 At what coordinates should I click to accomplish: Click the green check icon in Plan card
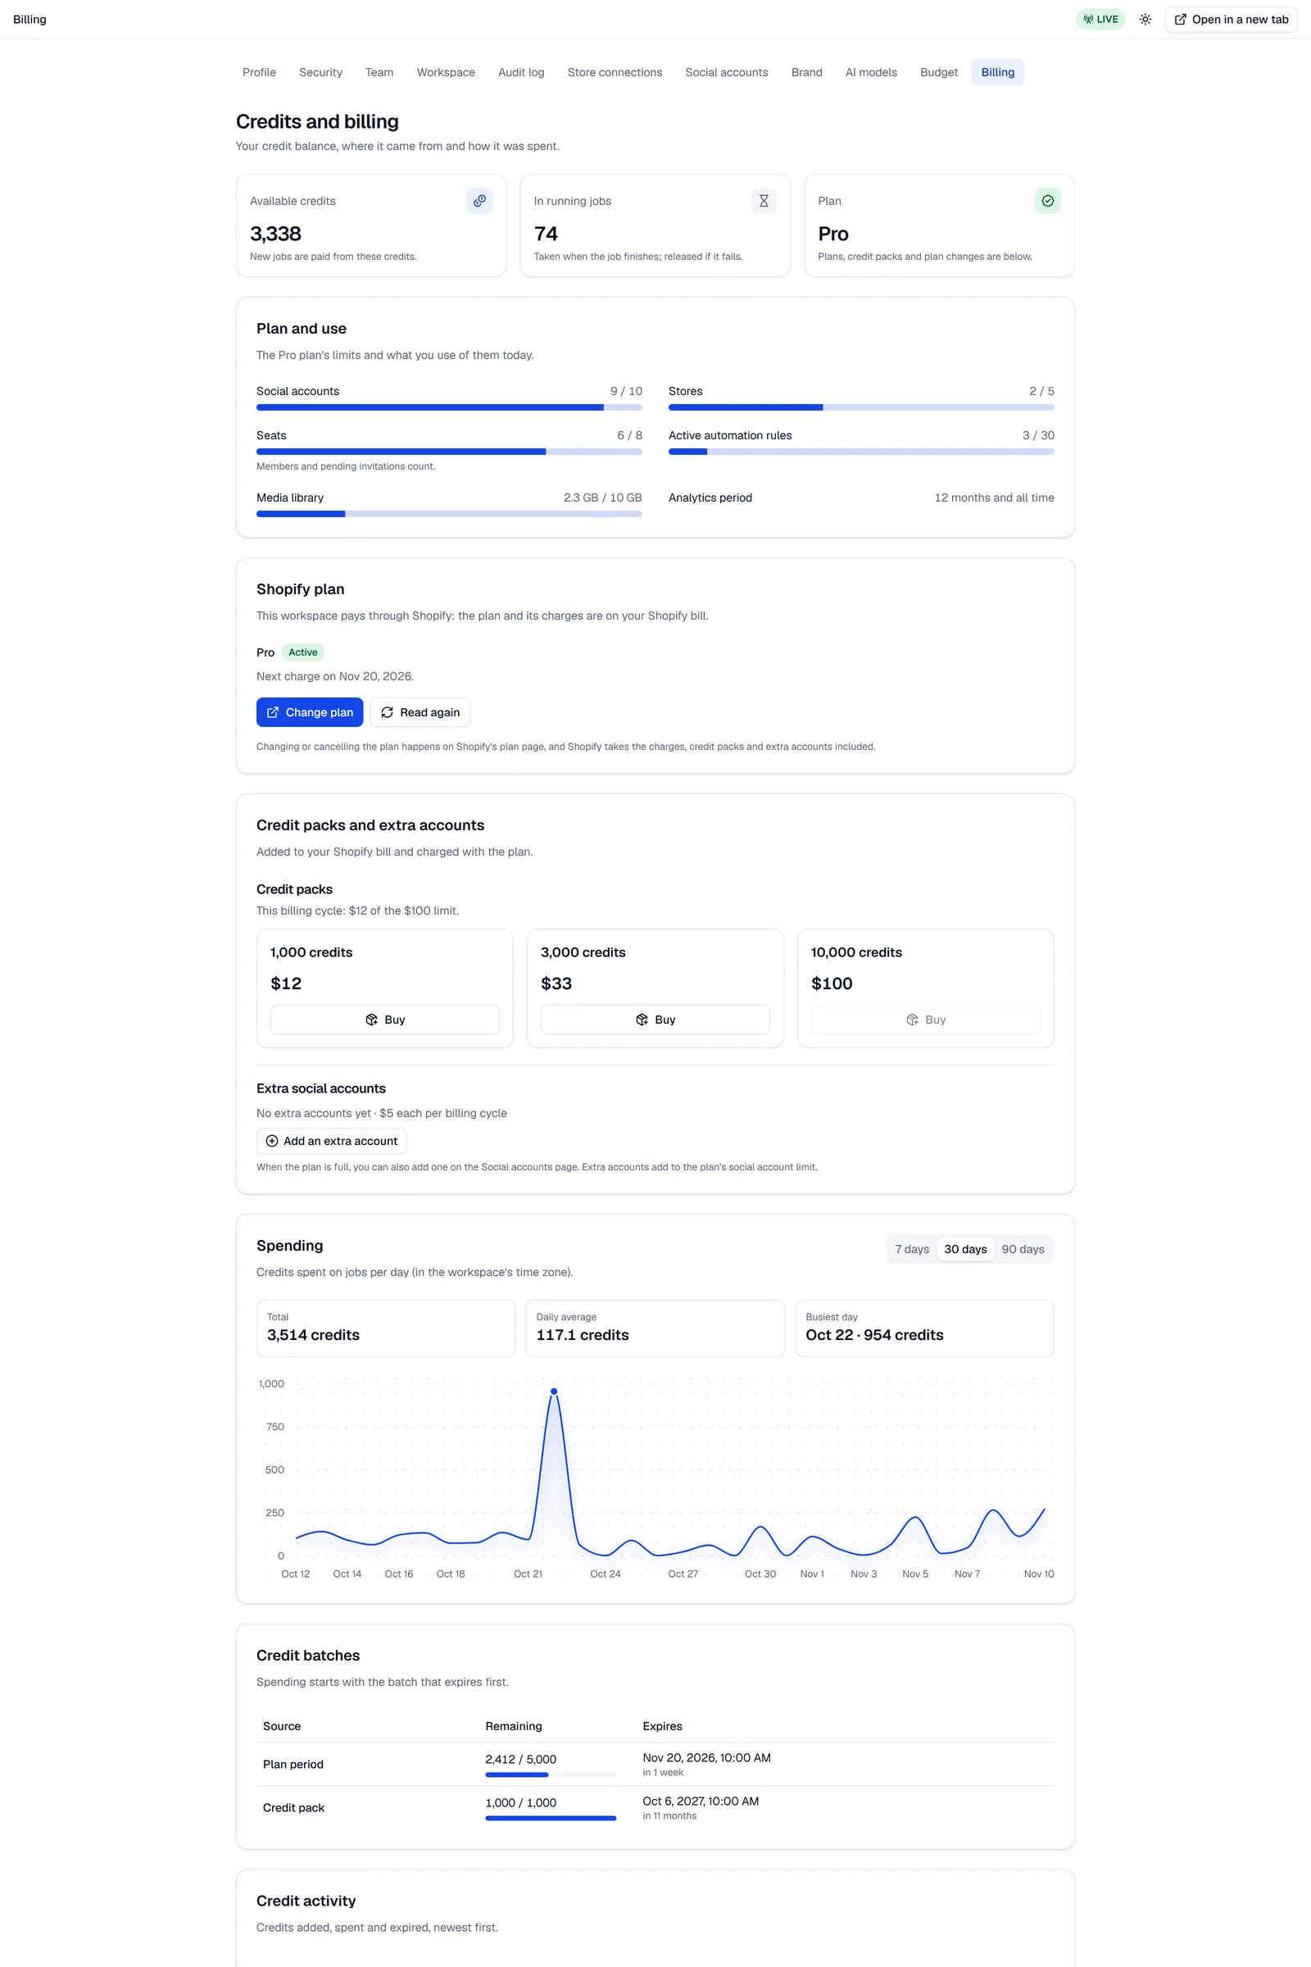coord(1048,201)
